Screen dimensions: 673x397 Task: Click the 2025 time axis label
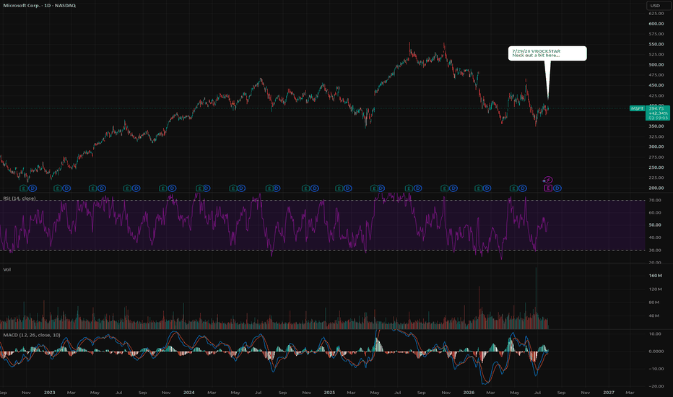pyautogui.click(x=329, y=392)
